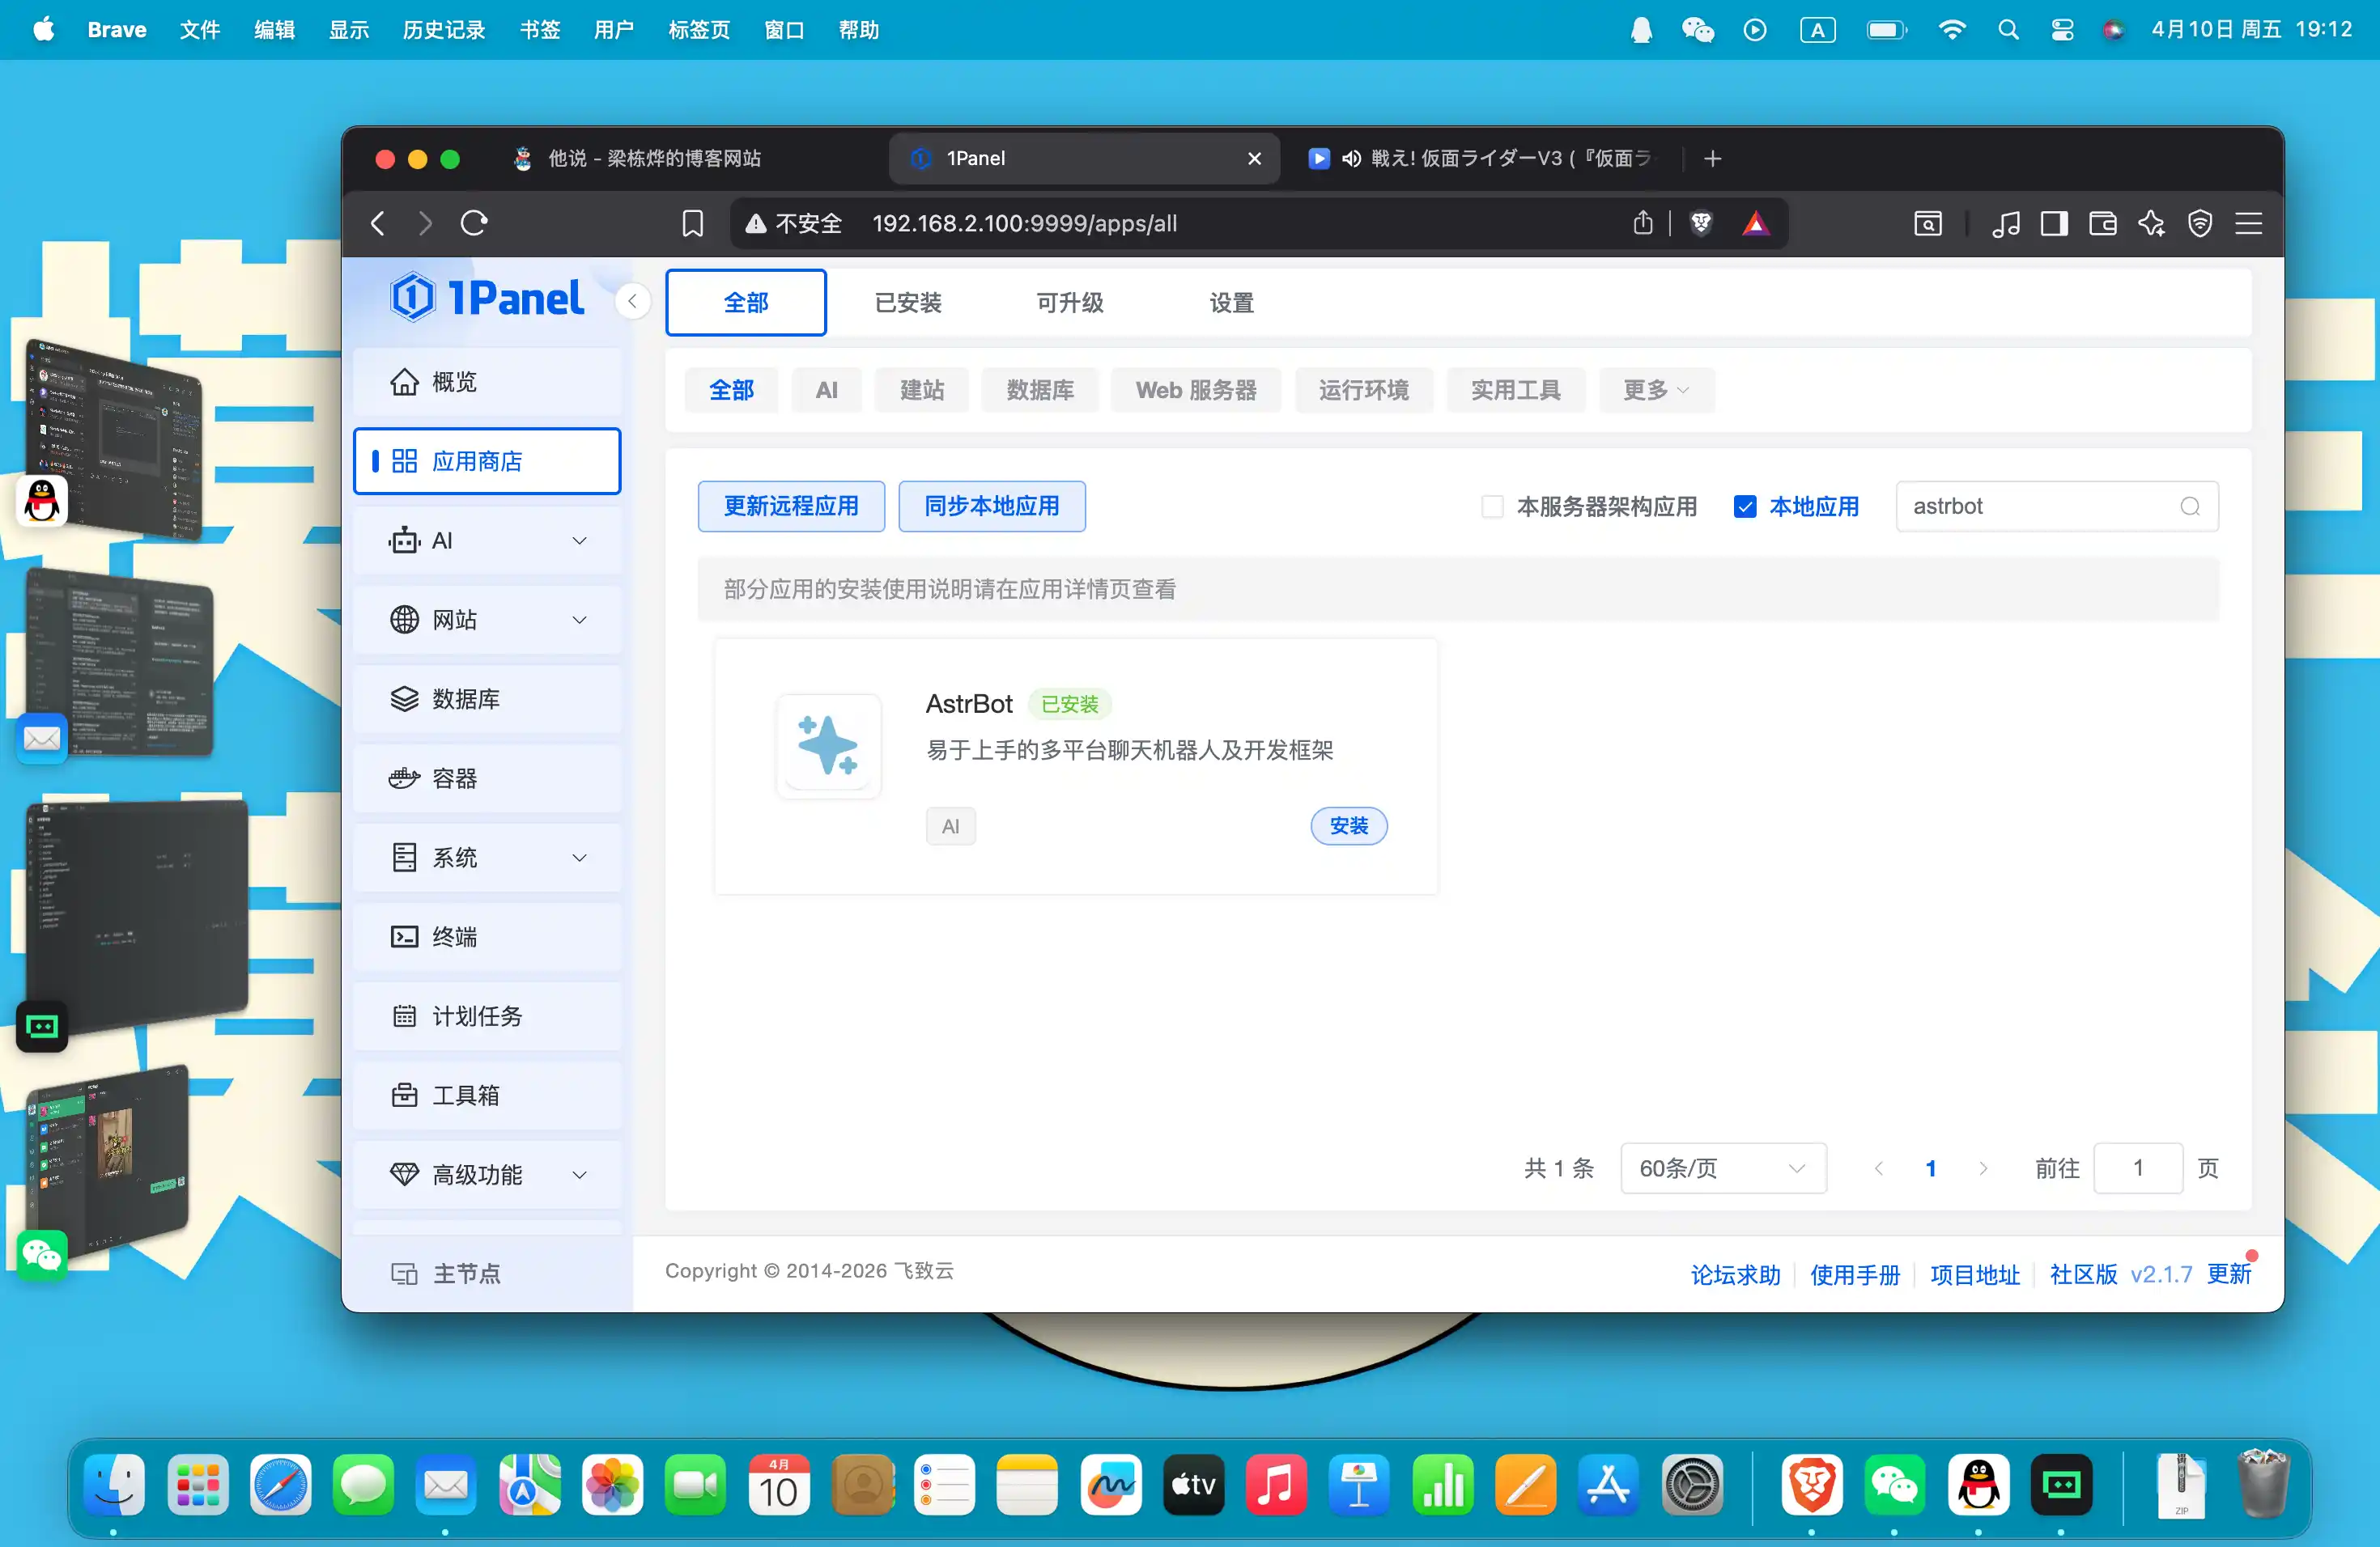Expand the 更多 category dropdown
Viewport: 2380px width, 1547px height.
1655,390
